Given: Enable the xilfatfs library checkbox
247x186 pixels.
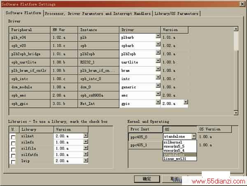Looking at the screenshot, I should click(13, 156).
